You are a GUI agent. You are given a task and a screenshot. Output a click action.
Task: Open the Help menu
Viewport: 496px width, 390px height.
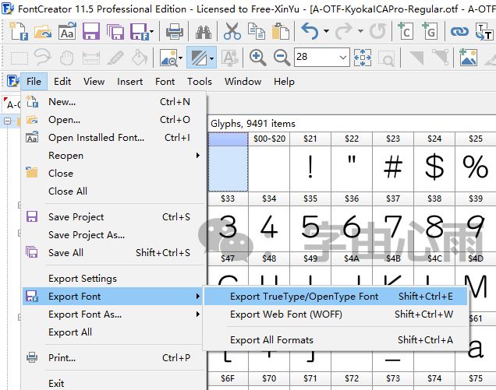tap(284, 82)
